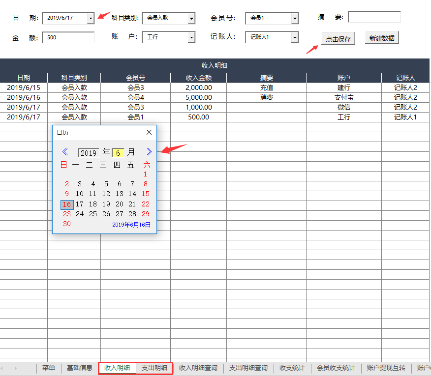Click the 建行 account cell
This screenshot has height=376, width=431.
[x=344, y=87]
